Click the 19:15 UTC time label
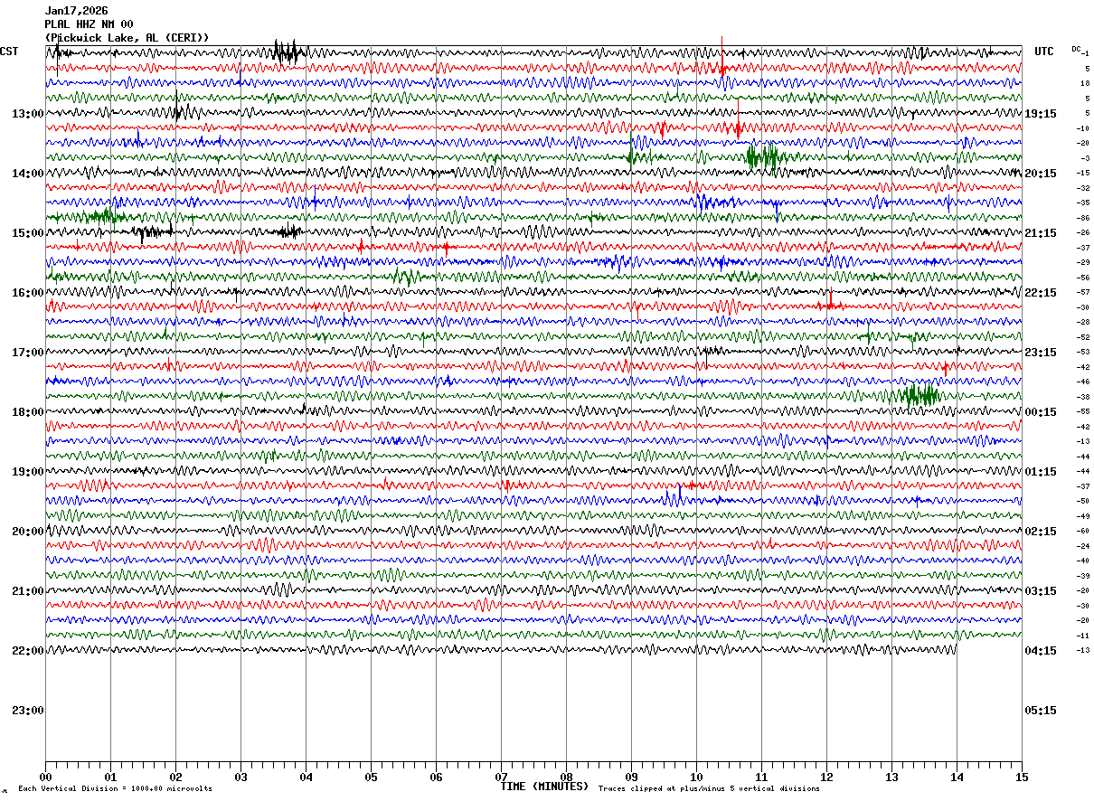This screenshot has height=801, width=1094. 1041,114
